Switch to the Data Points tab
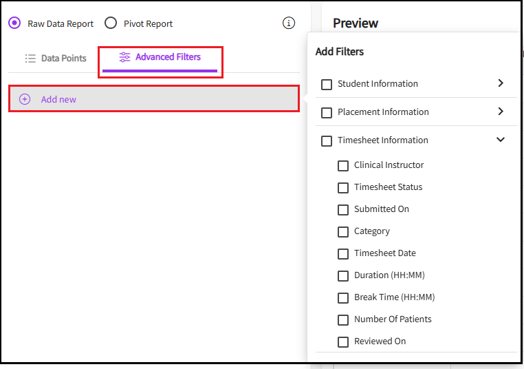Image resolution: width=524 pixels, height=369 pixels. 56,59
